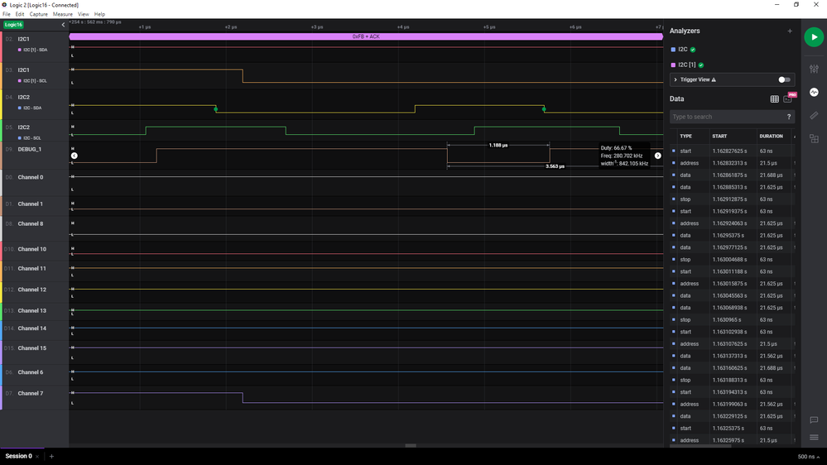The height and width of the screenshot is (465, 827).
Task: Click the search help question mark
Action: click(789, 117)
